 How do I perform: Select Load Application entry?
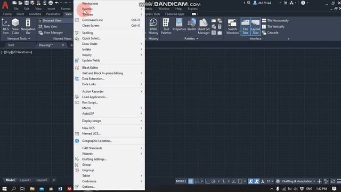pyautogui.click(x=109, y=97)
